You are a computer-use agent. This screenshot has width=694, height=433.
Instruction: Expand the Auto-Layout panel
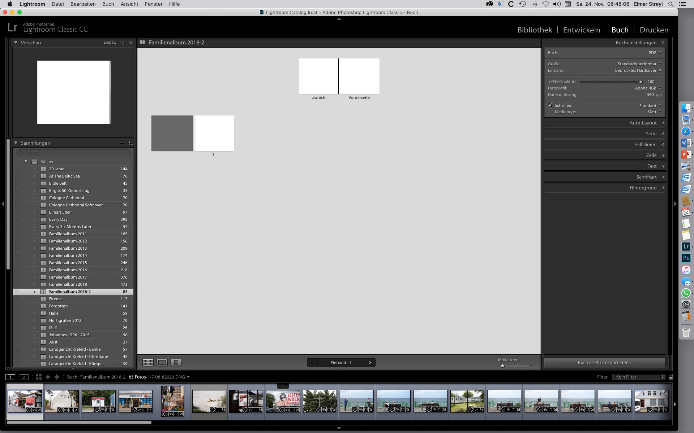click(x=643, y=123)
